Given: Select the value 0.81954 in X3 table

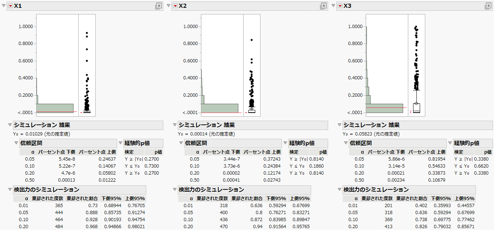Looking at the screenshot, I should pos(437,159).
